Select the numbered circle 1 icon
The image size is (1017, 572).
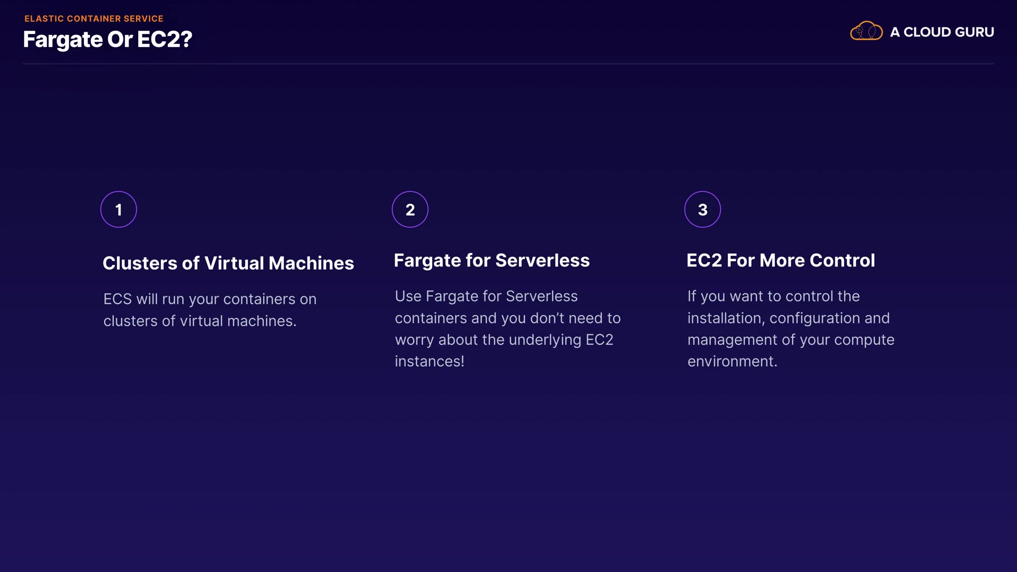coord(119,209)
